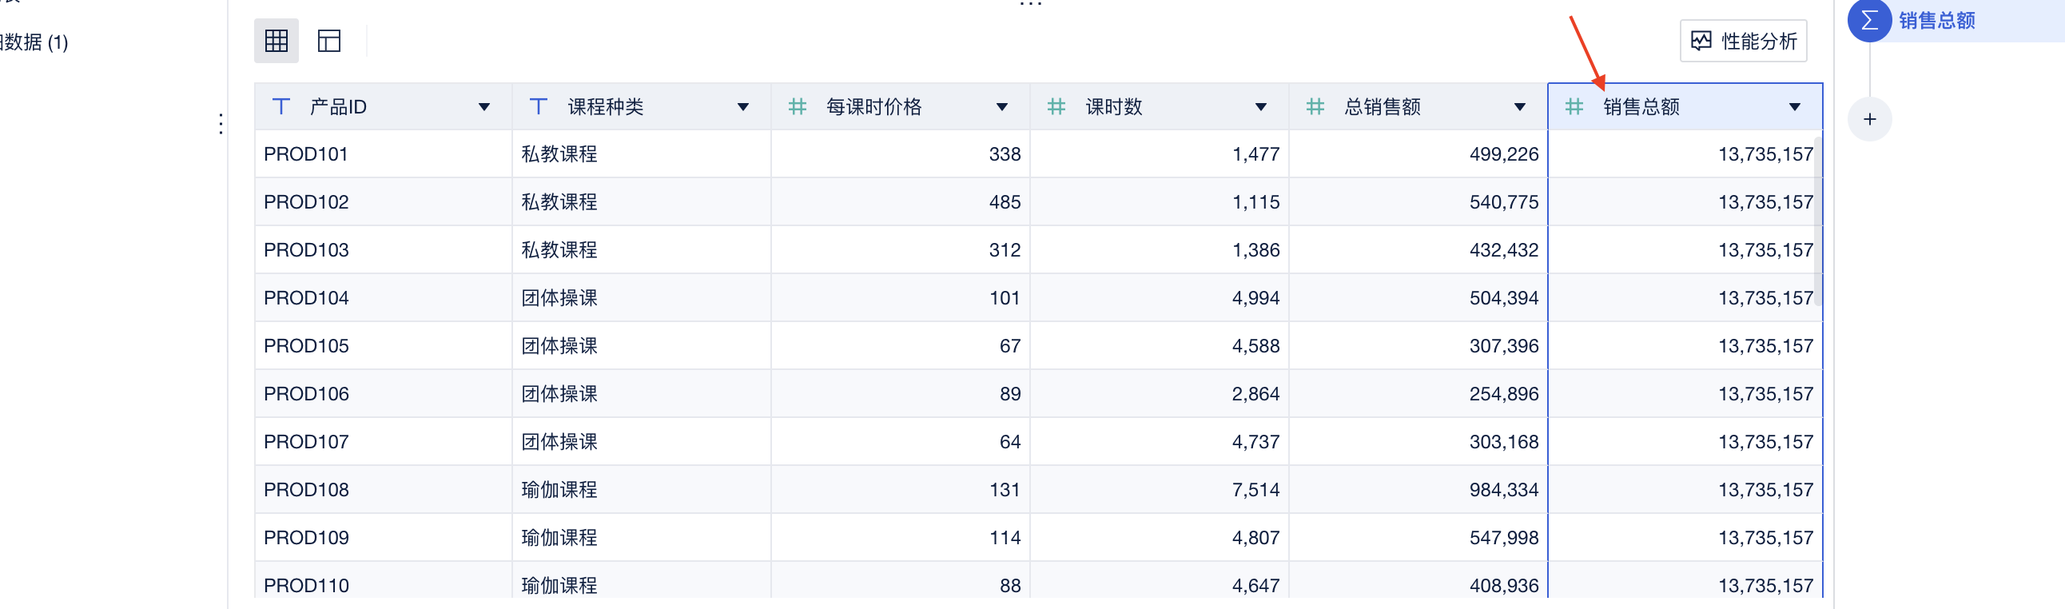Click the vertical dots panel handle

point(221,124)
